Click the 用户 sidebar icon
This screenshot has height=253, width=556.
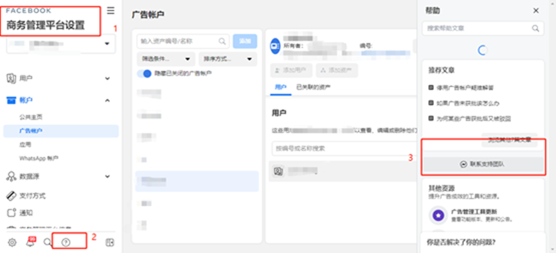[12, 78]
